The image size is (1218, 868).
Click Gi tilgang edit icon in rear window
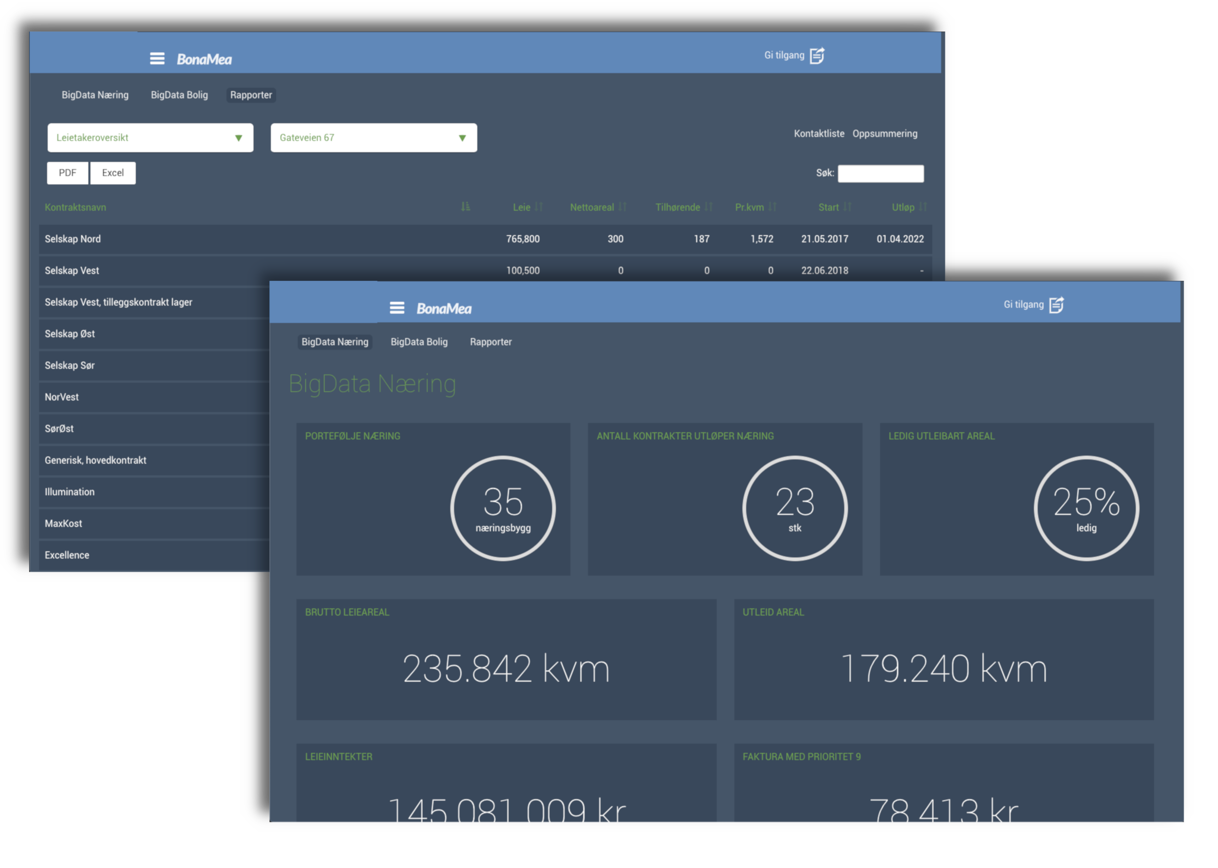click(817, 56)
